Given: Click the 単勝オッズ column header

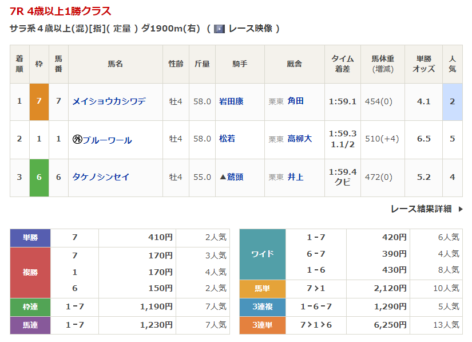Looking at the screenshot, I should point(423,64).
